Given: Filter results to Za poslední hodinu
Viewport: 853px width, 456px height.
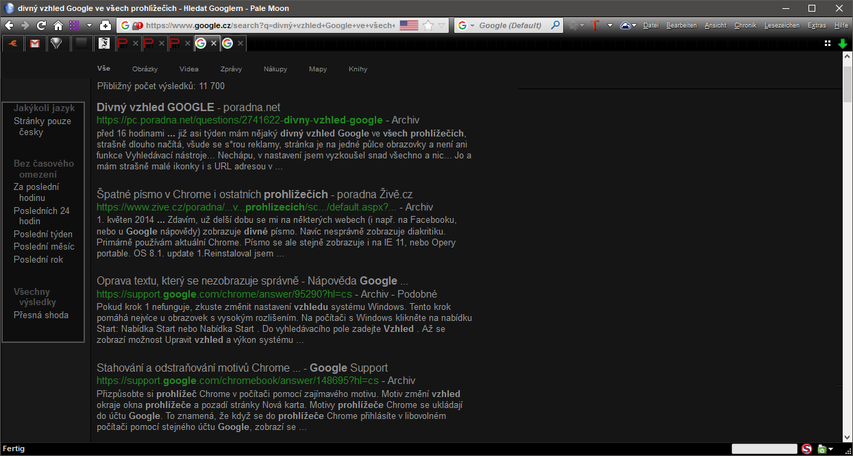Looking at the screenshot, I should [36, 192].
